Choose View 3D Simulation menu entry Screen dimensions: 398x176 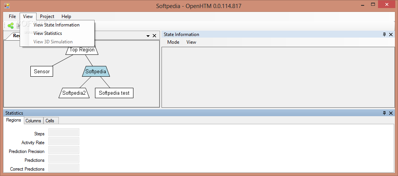click(57, 42)
